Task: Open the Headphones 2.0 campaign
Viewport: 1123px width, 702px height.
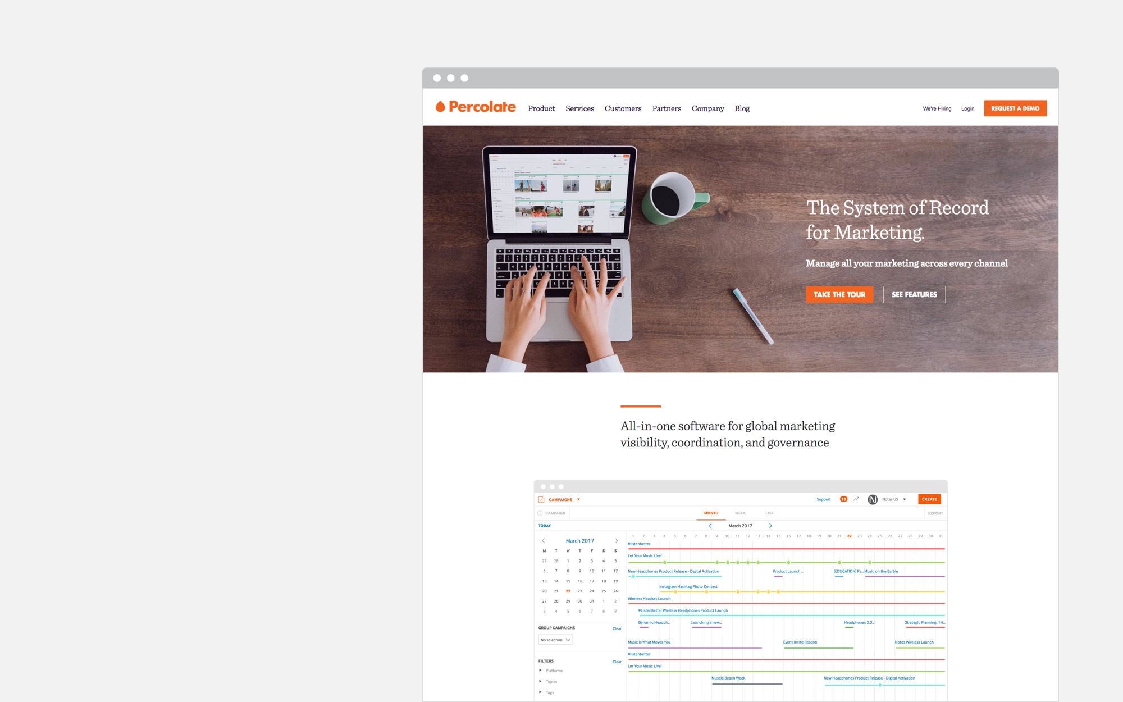Action: pos(859,622)
